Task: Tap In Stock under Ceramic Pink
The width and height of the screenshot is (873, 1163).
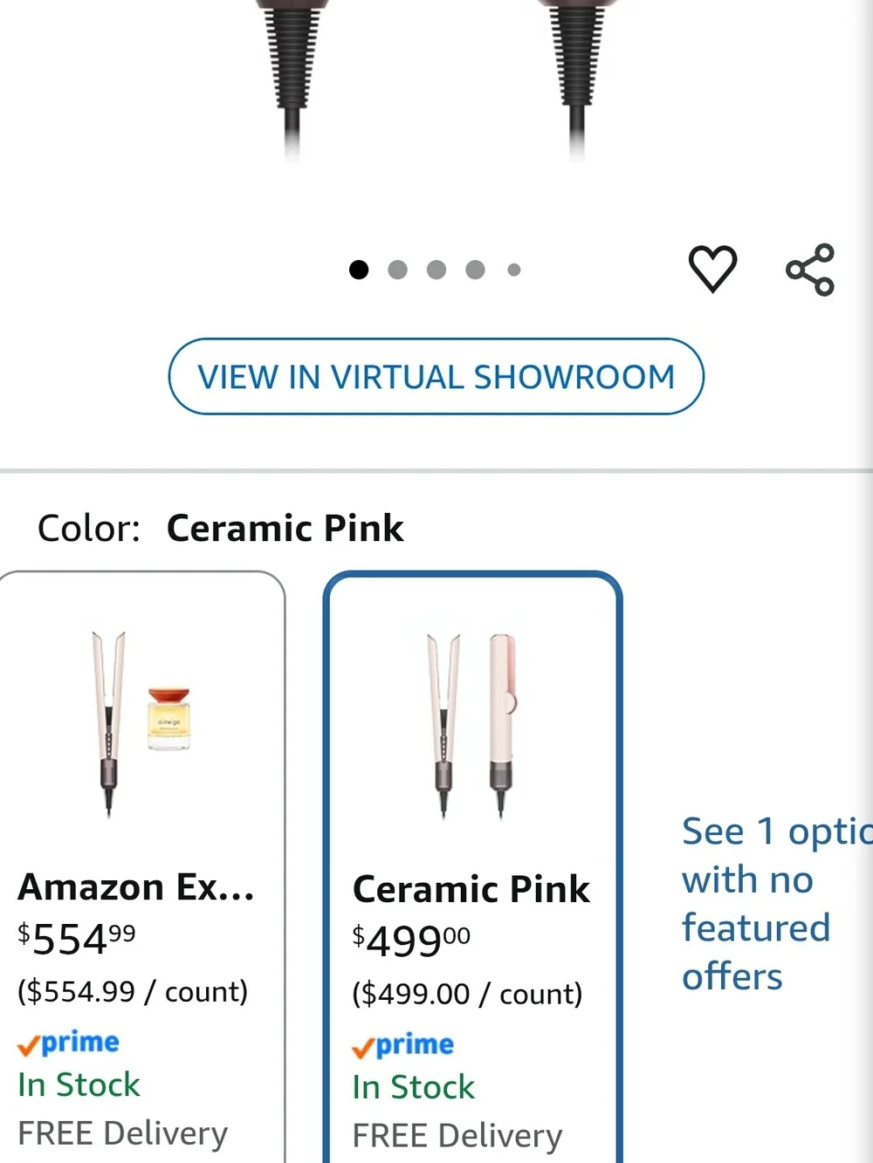Action: click(413, 1087)
